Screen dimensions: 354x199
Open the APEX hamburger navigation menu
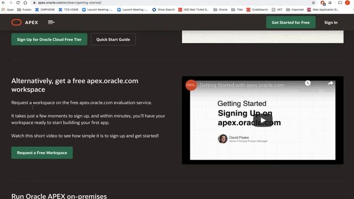click(51, 22)
